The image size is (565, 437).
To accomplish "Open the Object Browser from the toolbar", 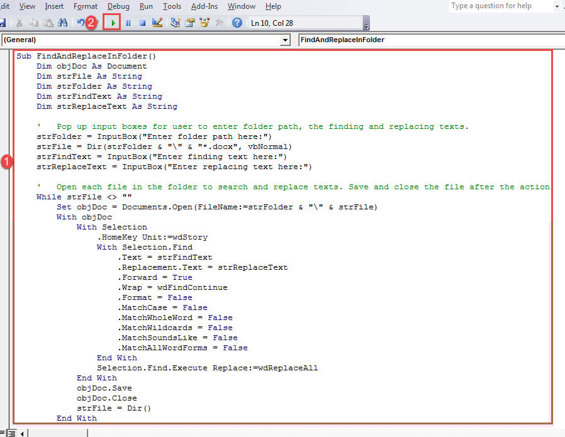I will (x=204, y=23).
